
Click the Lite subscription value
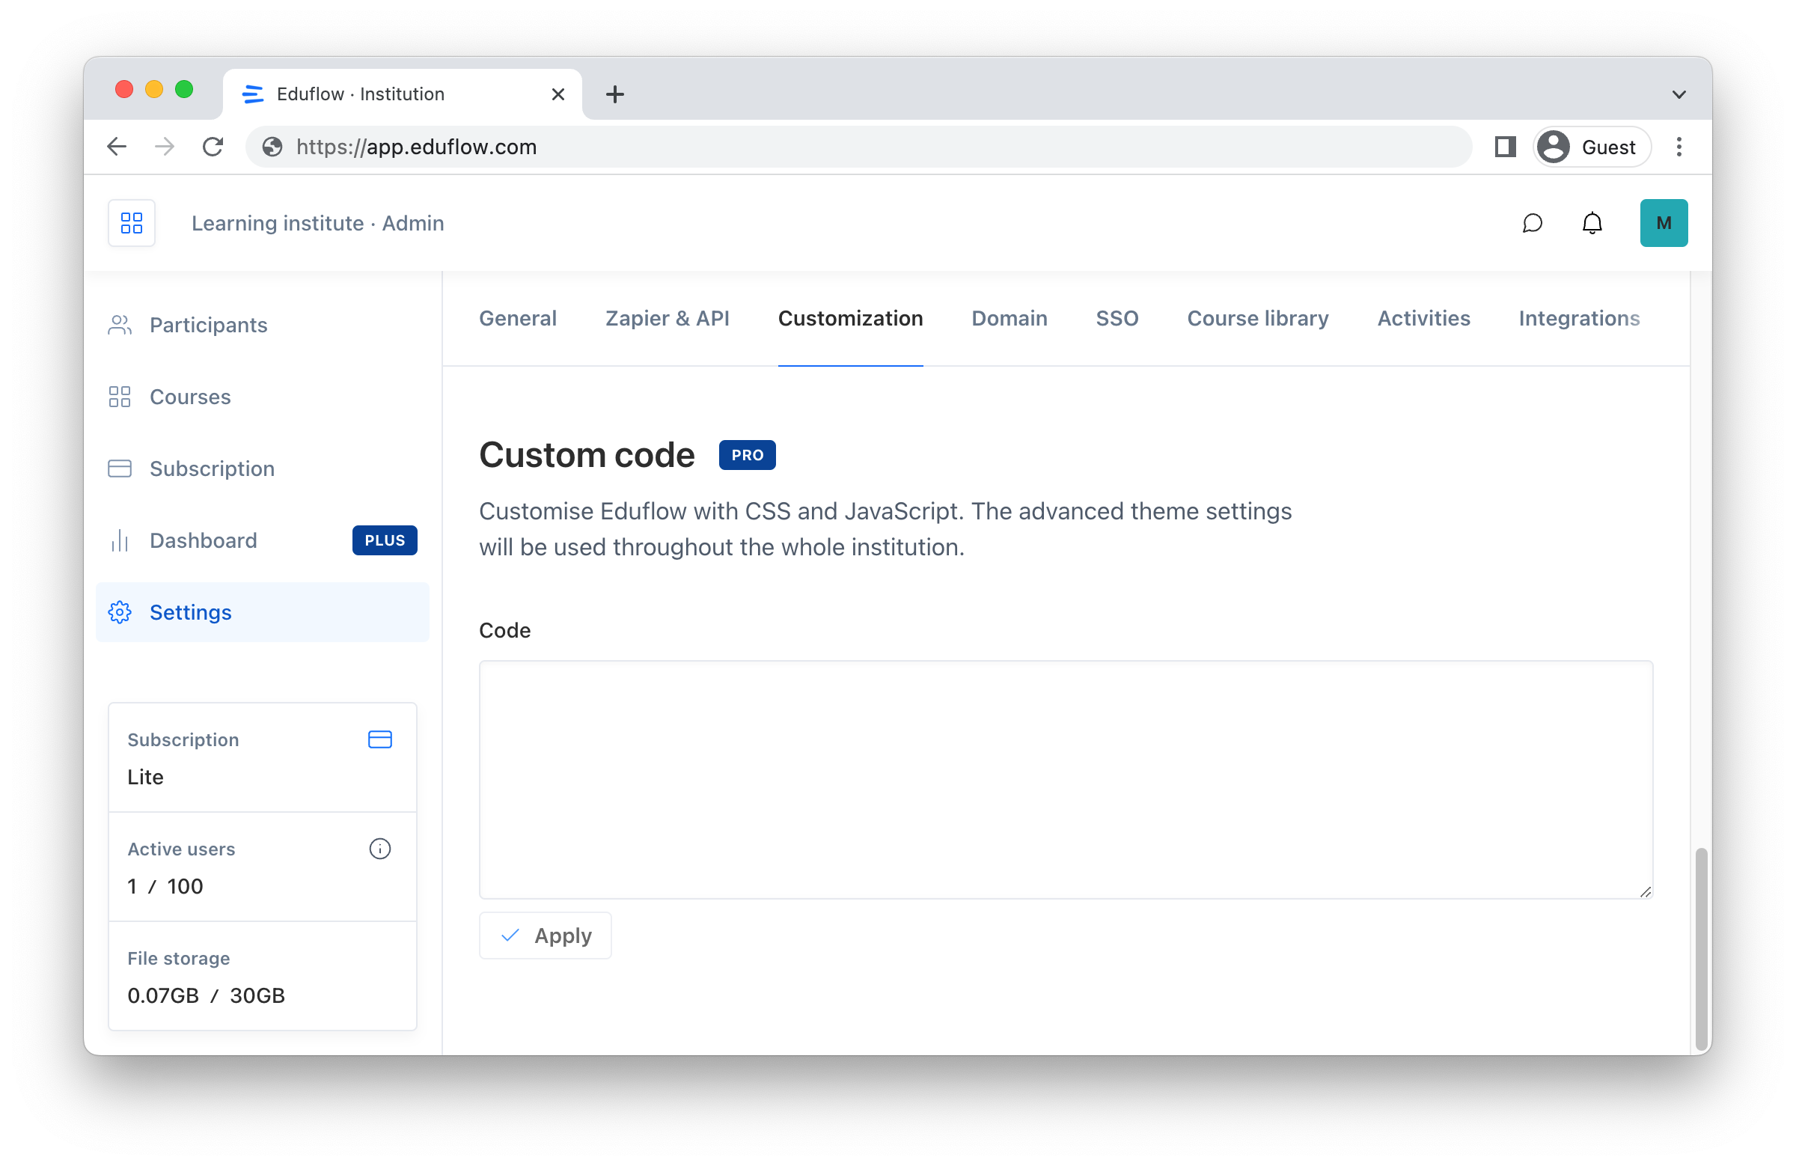146,778
